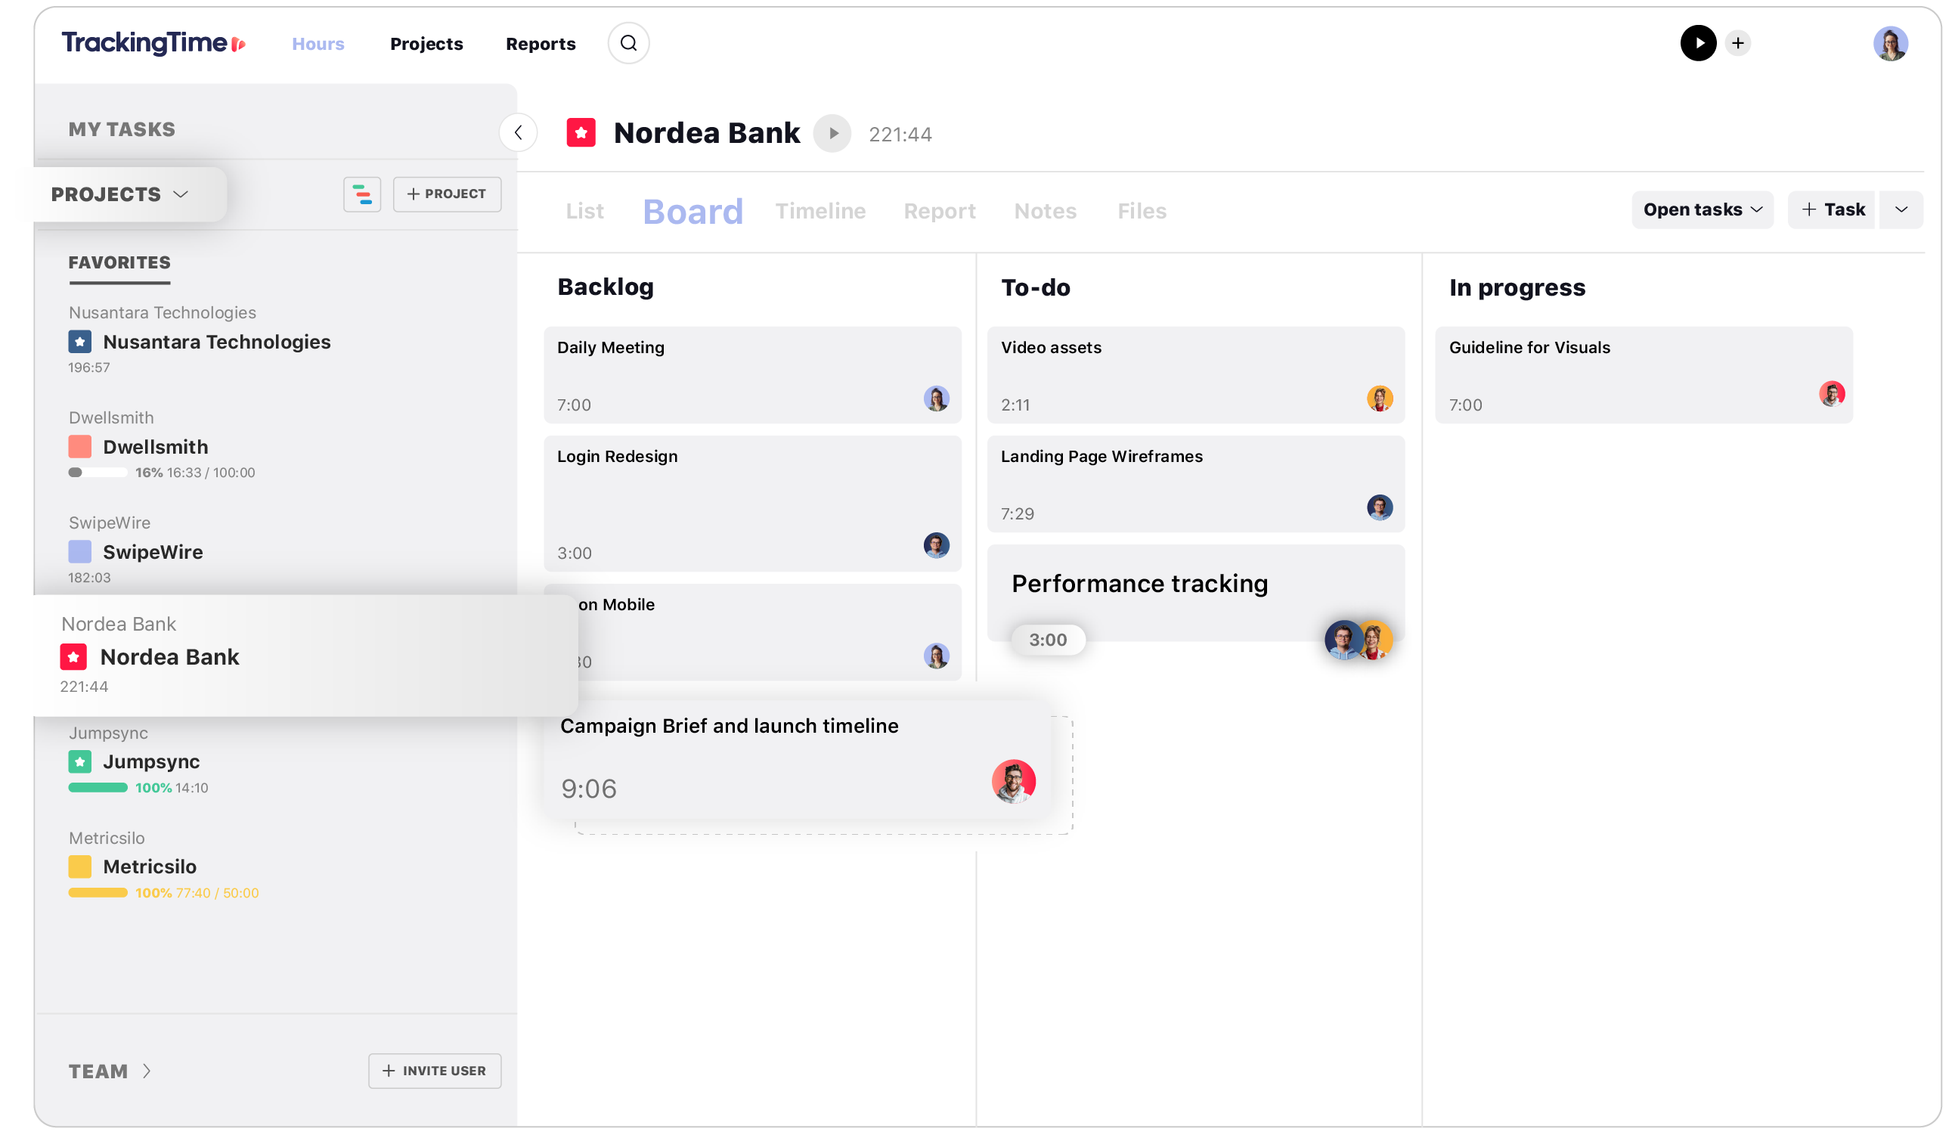Open the Login Redesign card

[x=752, y=504]
